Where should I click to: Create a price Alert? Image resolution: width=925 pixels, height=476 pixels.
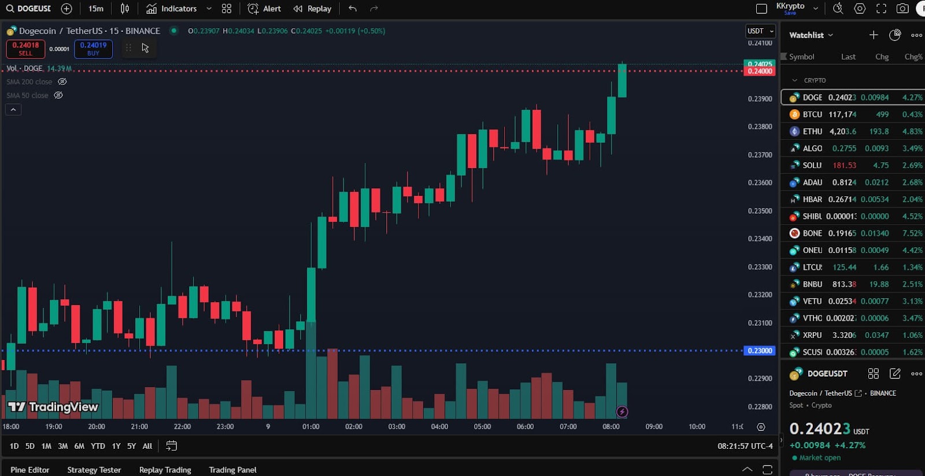coord(264,9)
